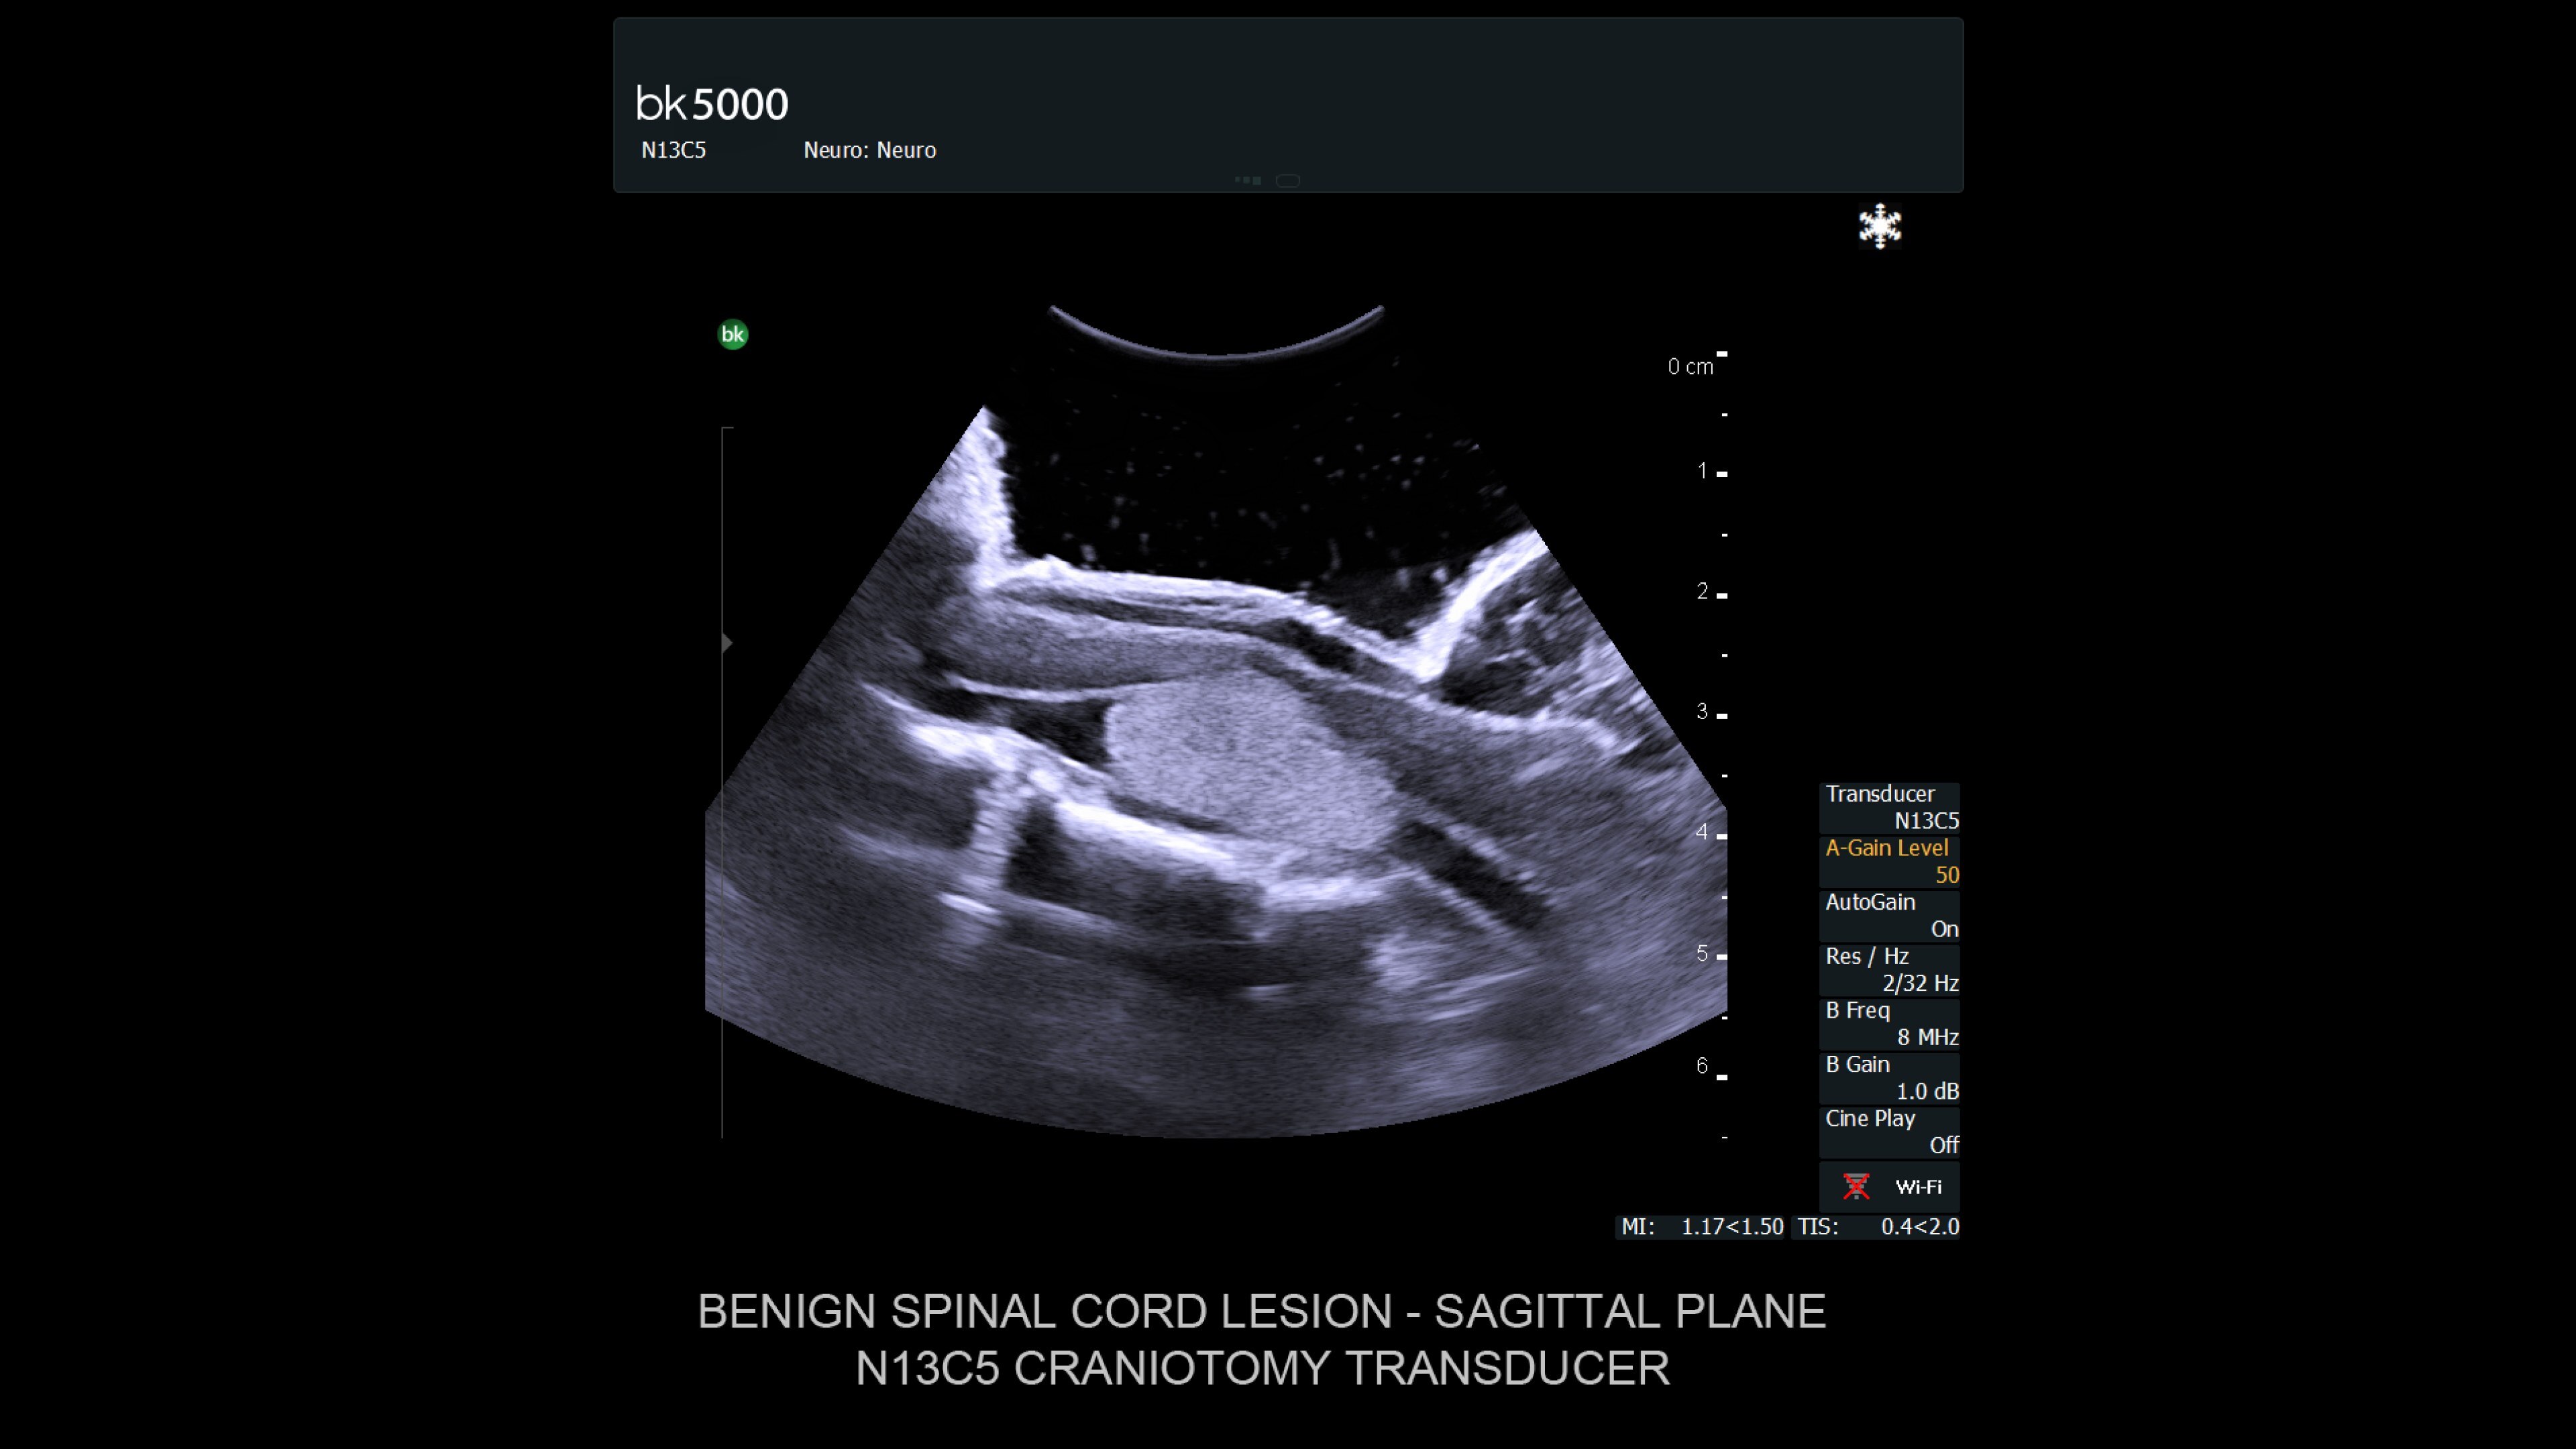2576x1449 pixels.
Task: Click the Neuro: Neuro preset label
Action: [x=870, y=150]
